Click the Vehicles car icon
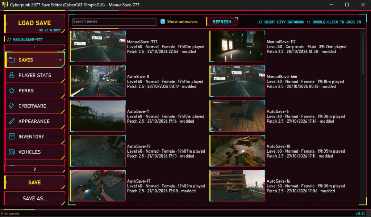 point(12,152)
